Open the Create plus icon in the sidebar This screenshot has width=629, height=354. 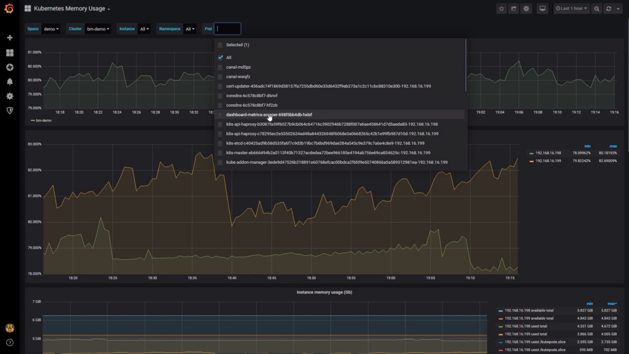click(x=10, y=37)
